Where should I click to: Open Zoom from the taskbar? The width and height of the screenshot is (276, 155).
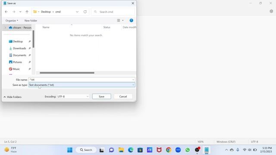click(178, 150)
